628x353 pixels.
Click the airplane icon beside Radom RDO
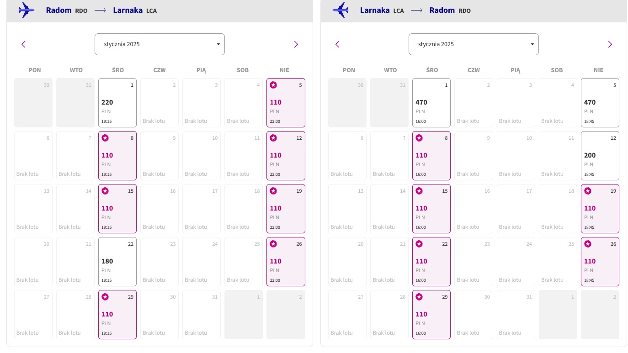[27, 10]
